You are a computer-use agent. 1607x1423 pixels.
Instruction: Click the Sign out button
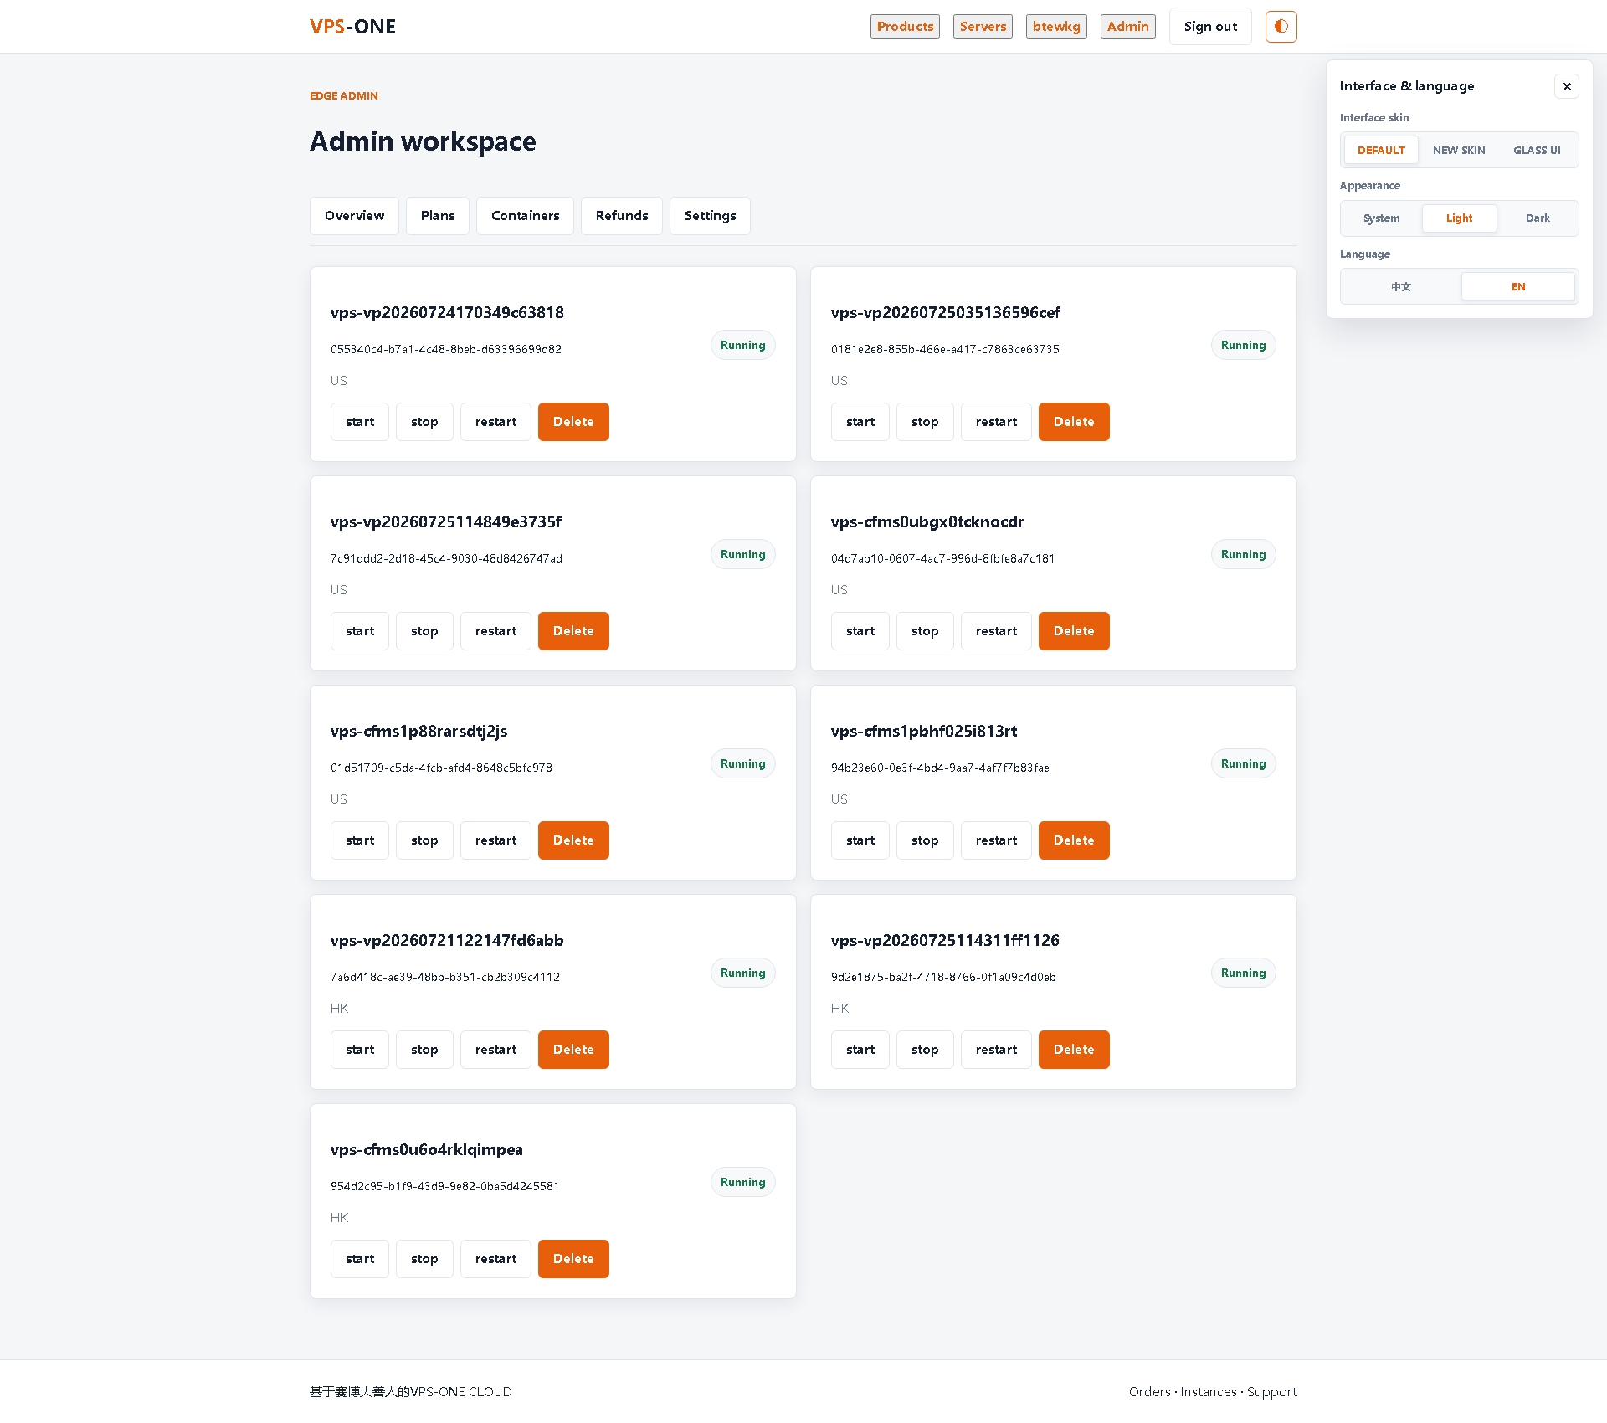(1210, 27)
